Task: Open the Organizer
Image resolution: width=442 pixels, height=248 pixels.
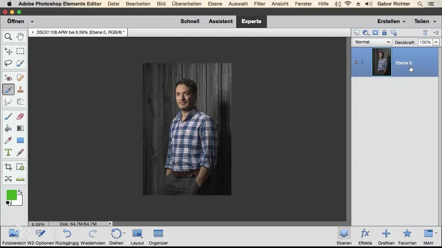Action: (x=158, y=237)
